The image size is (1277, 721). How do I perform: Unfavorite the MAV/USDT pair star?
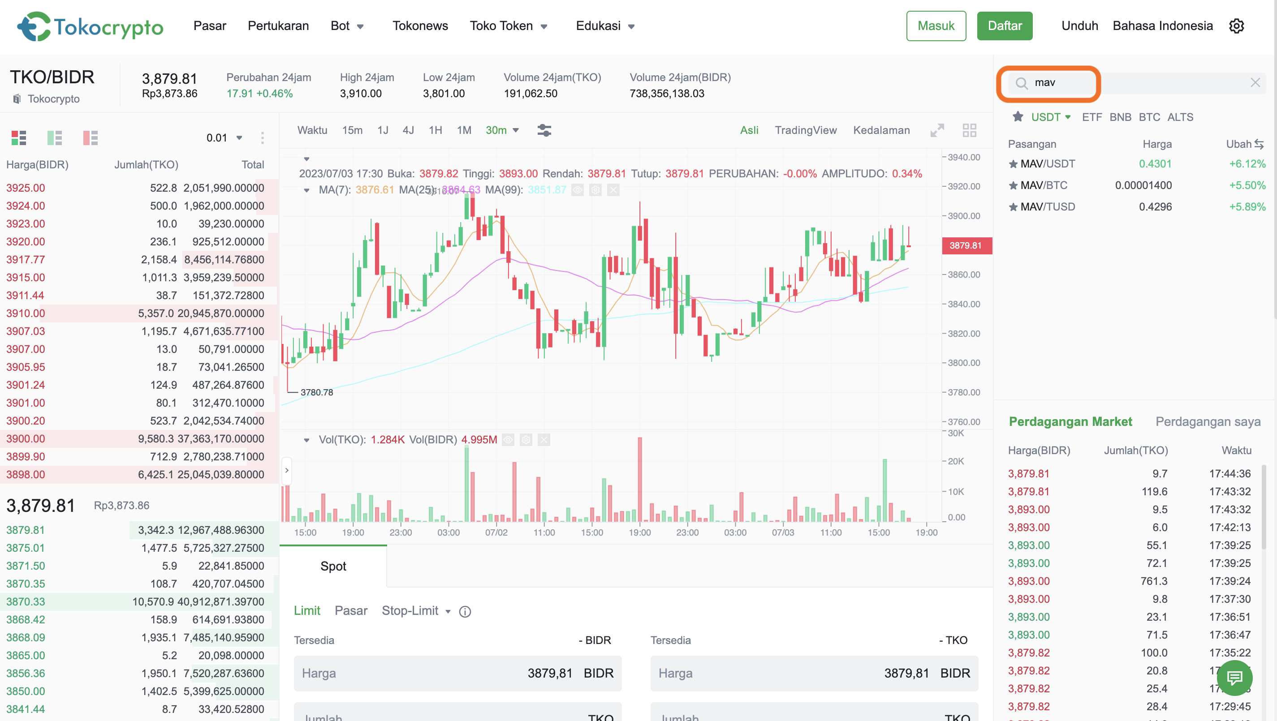(x=1013, y=164)
